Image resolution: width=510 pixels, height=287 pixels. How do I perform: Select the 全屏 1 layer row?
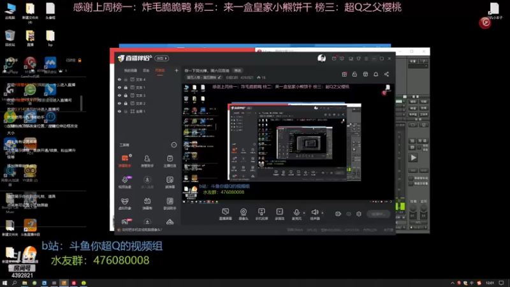(x=147, y=111)
